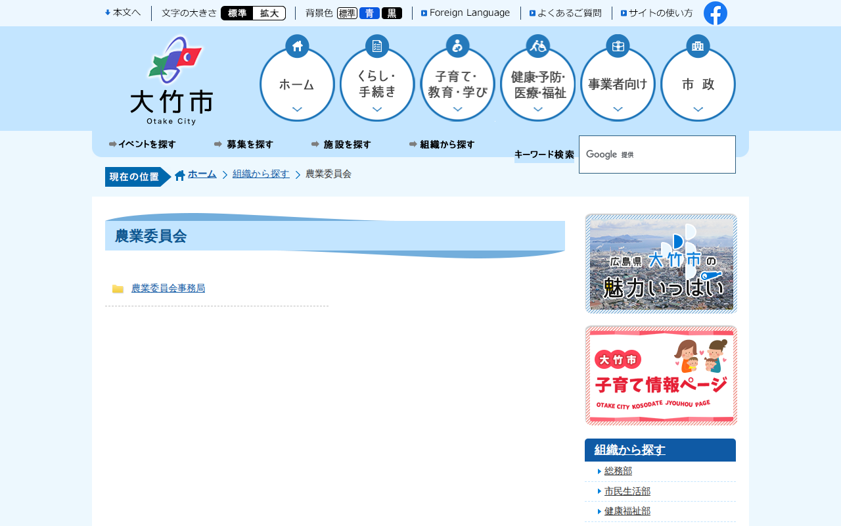Screen dimensions: 841x526
Task: Open the Facebook page icon
Action: (716, 13)
